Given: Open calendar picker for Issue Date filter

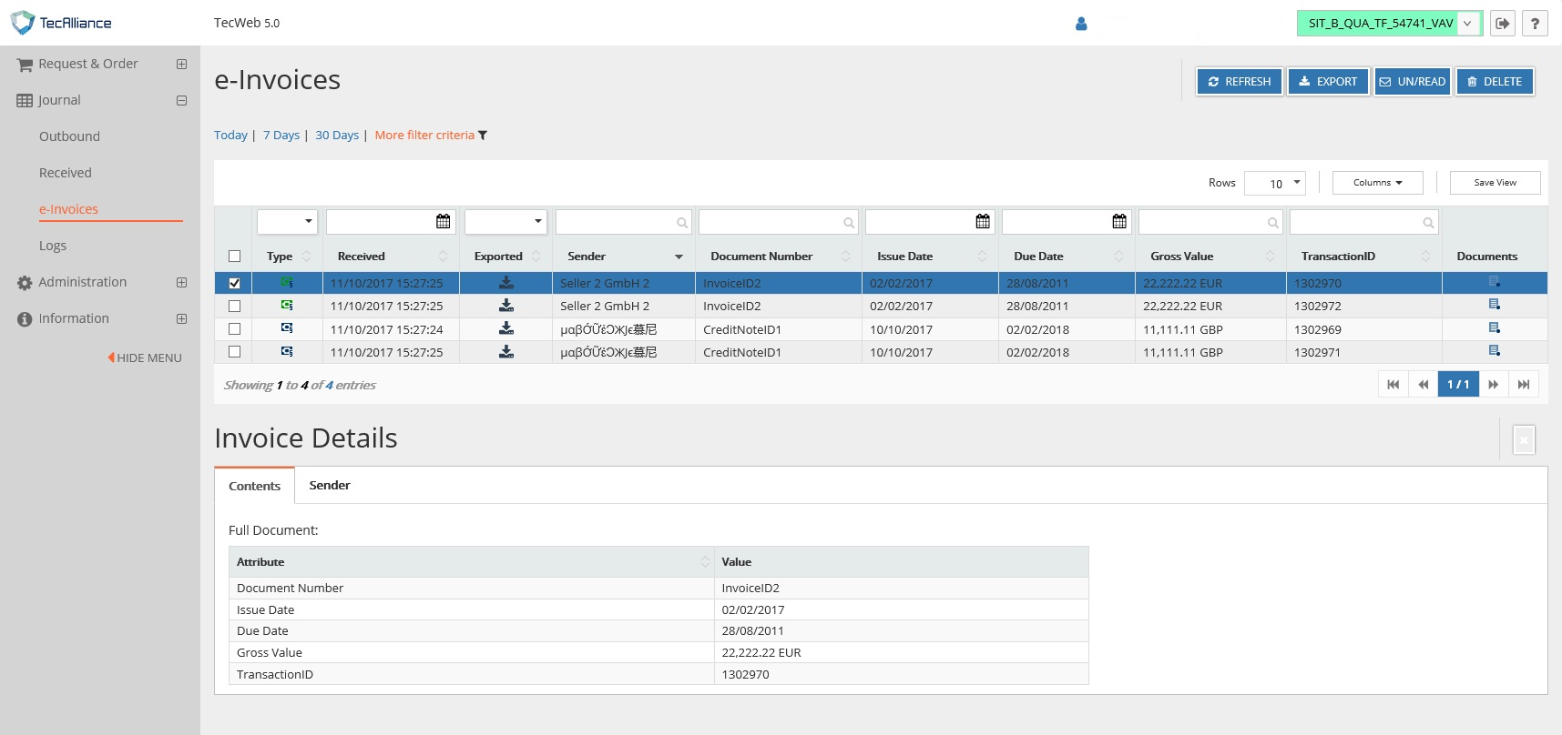Looking at the screenshot, I should 983,221.
